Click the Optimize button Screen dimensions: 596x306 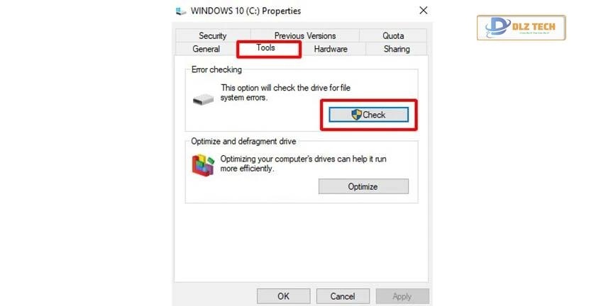coord(363,186)
